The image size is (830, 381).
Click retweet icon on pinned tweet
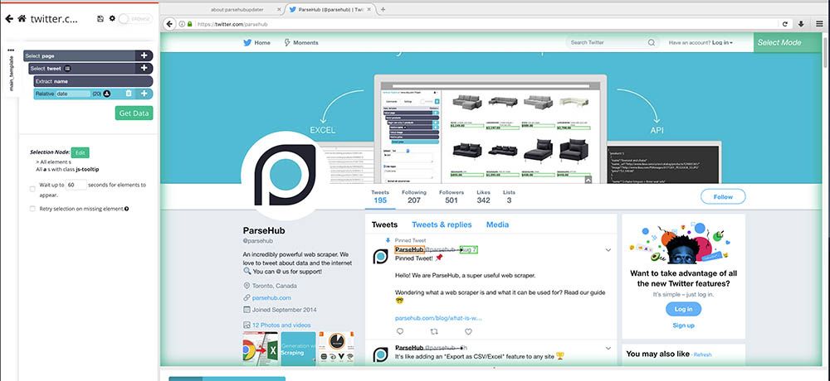tap(434, 332)
